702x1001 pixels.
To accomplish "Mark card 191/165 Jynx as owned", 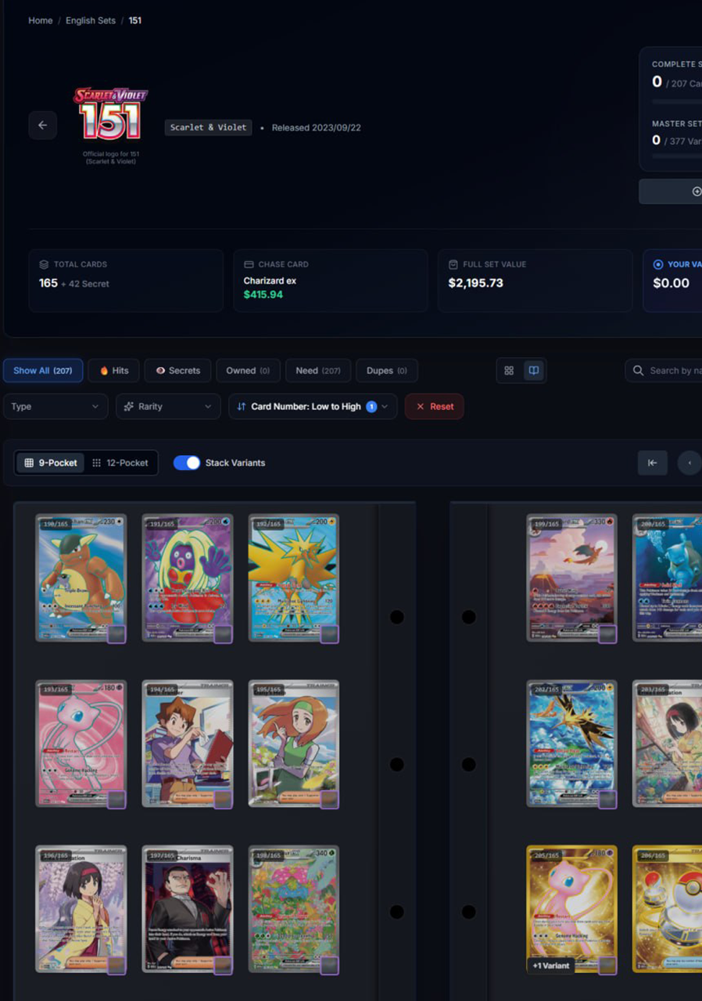I will coord(223,633).
